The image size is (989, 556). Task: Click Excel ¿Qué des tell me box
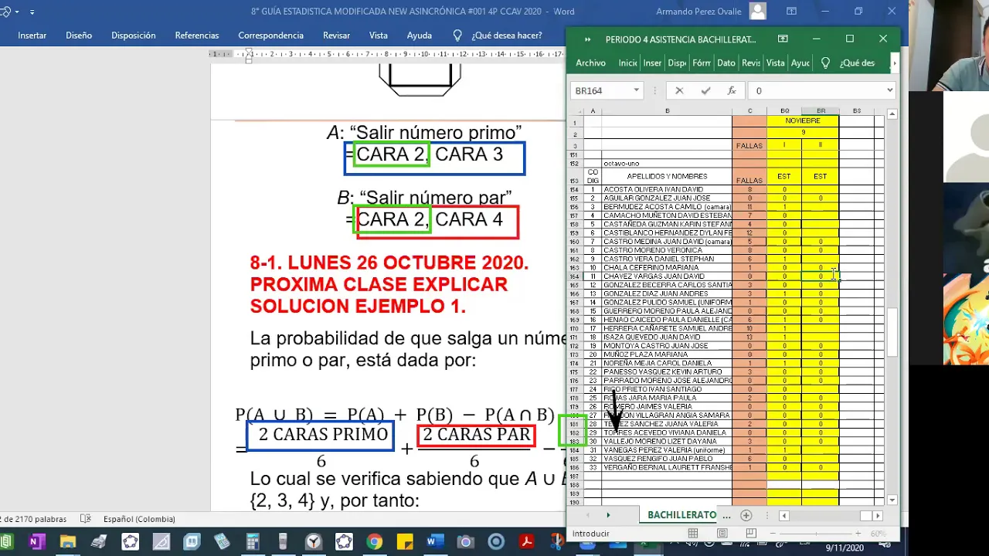click(857, 63)
